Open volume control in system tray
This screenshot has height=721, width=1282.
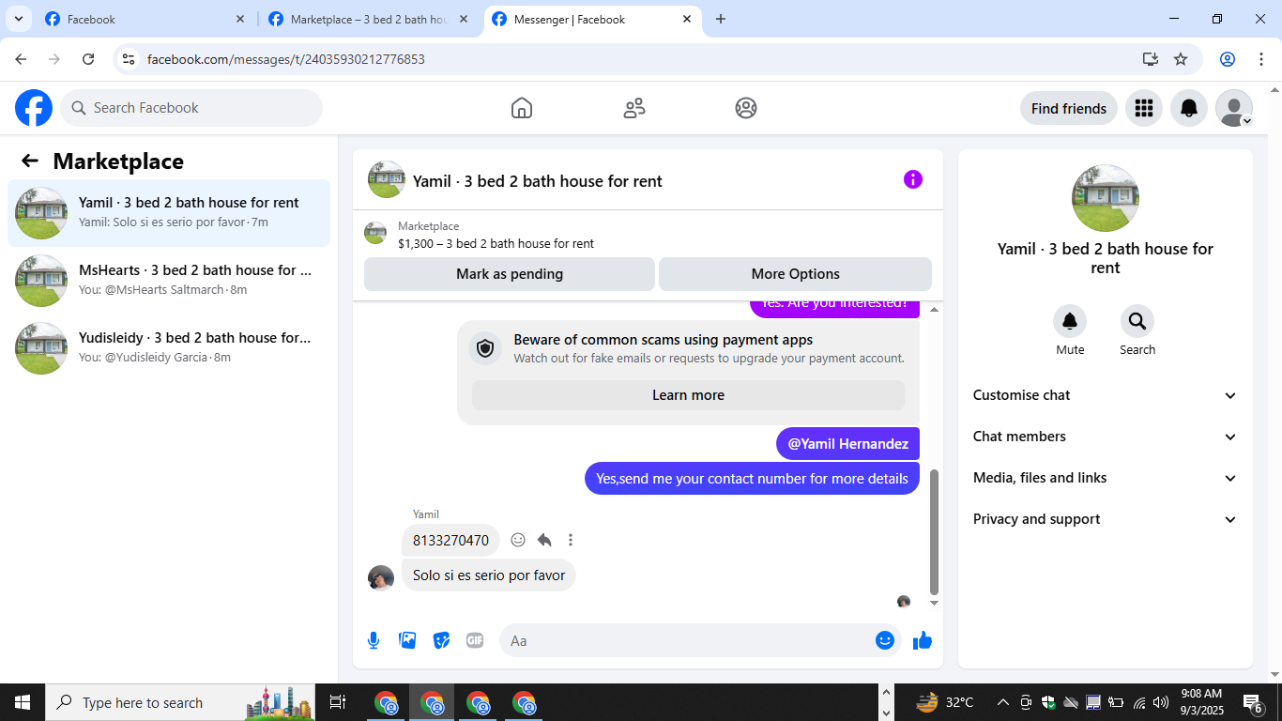[x=1161, y=702]
